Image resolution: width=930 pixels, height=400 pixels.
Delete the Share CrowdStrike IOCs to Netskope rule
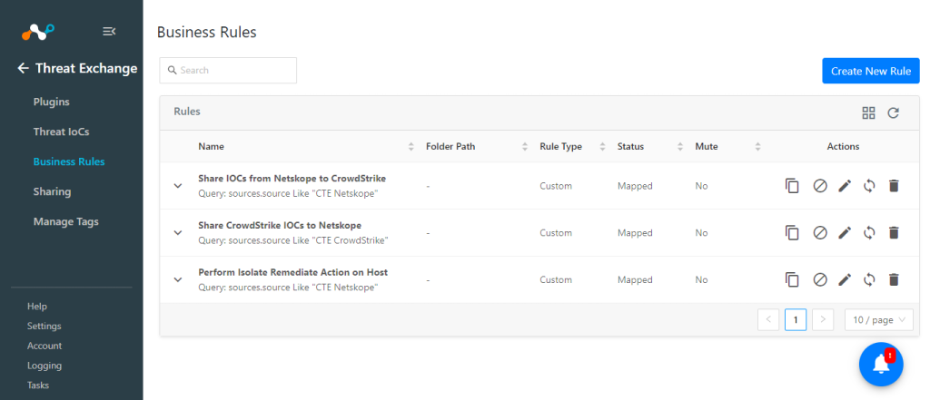(x=894, y=233)
